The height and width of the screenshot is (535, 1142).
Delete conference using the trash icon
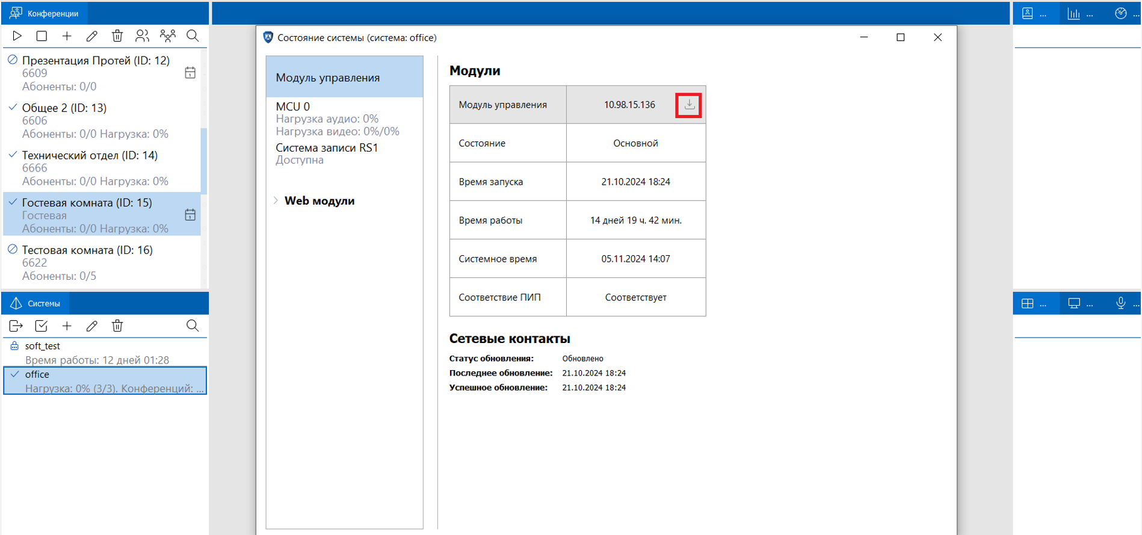pos(117,36)
